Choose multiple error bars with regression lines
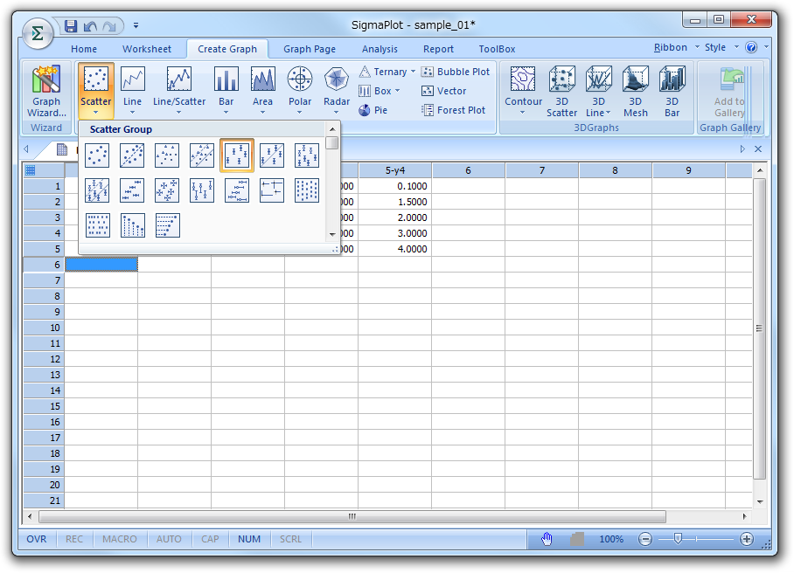 tap(97, 190)
